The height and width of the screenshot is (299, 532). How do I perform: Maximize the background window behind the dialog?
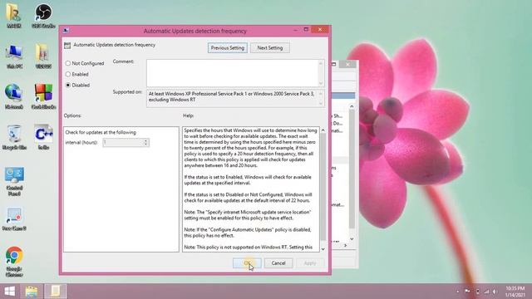pos(334,64)
